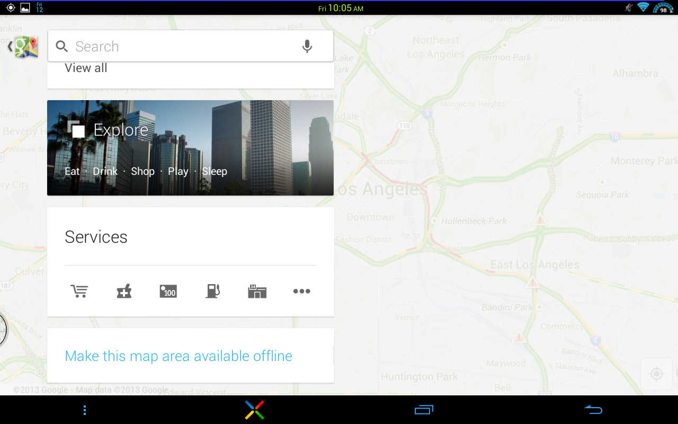Tap the Android back arrow
The width and height of the screenshot is (678, 424).
(593, 410)
